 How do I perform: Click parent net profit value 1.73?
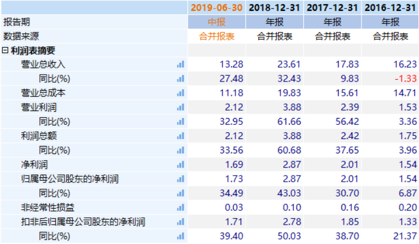pos(234,179)
